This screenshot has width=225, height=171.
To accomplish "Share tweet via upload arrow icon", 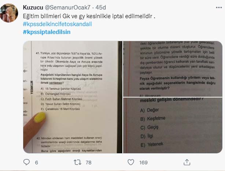I will tap(187, 162).
